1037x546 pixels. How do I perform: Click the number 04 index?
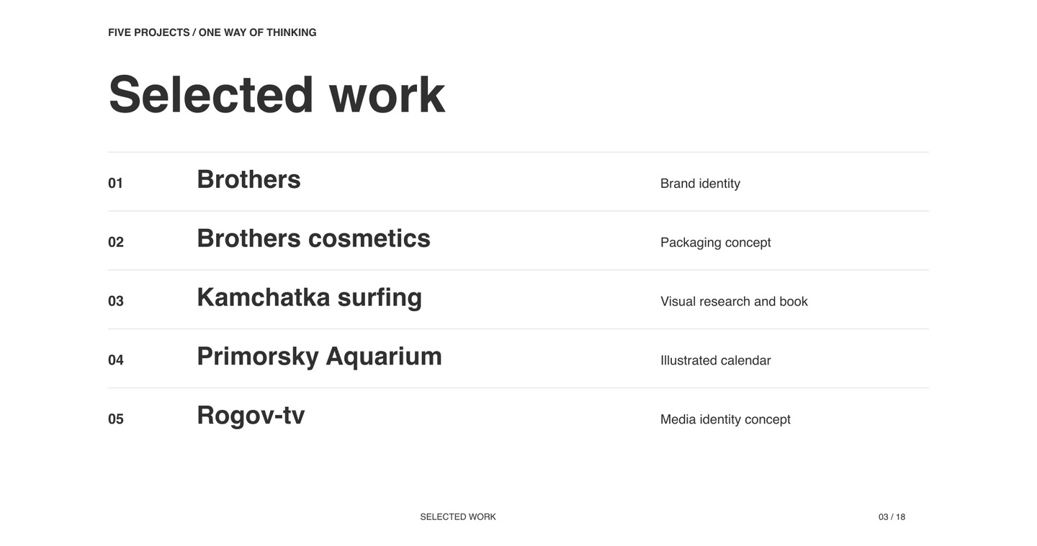coord(116,360)
